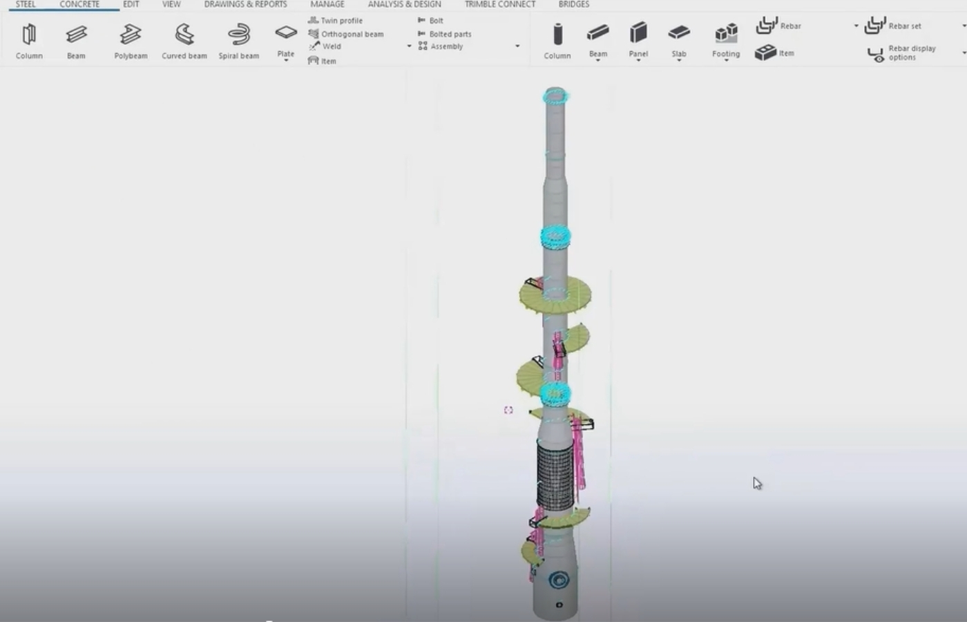Select the concrete Column tool

coord(557,41)
